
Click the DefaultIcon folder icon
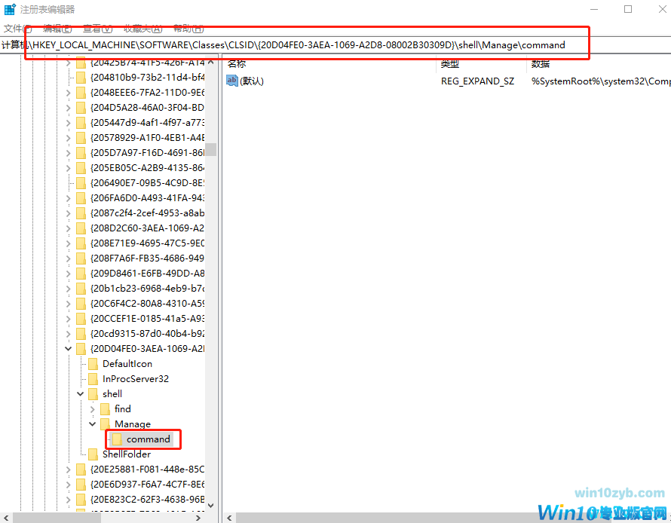tap(93, 364)
